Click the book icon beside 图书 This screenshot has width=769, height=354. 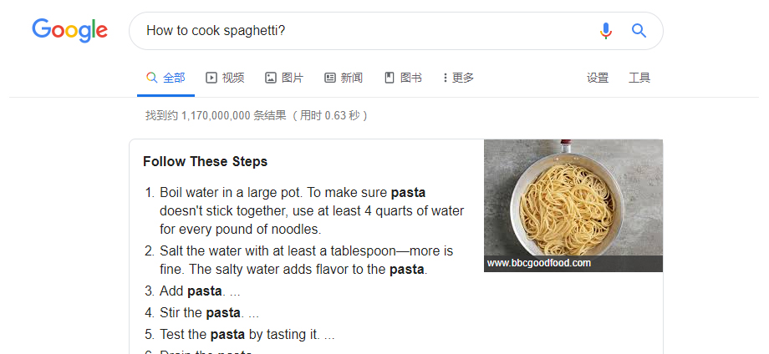pos(390,78)
